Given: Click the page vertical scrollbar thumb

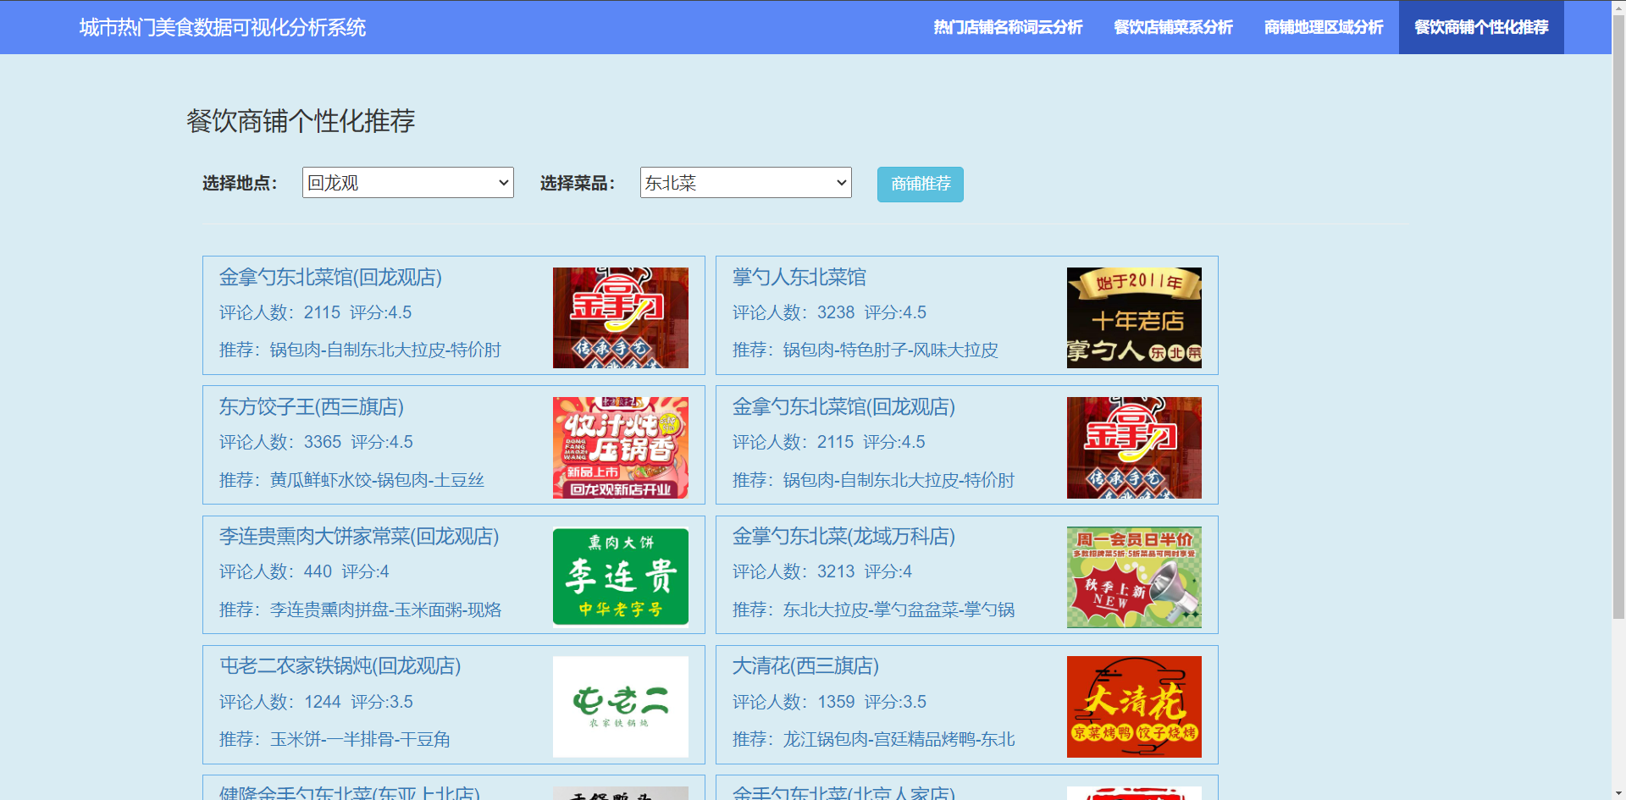Looking at the screenshot, I should 1618,317.
